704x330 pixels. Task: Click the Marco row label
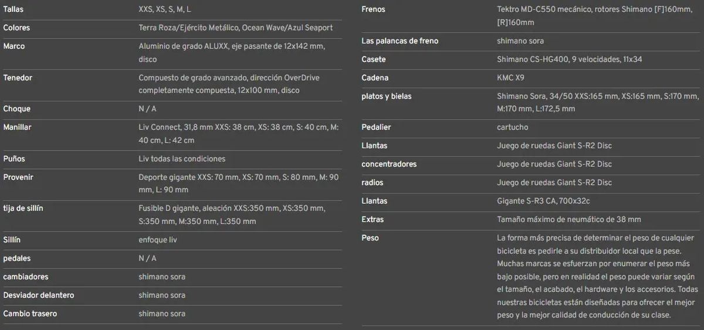[x=14, y=46]
